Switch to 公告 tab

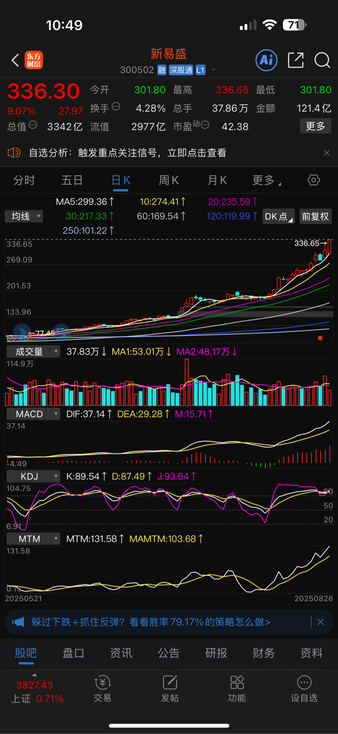[169, 653]
